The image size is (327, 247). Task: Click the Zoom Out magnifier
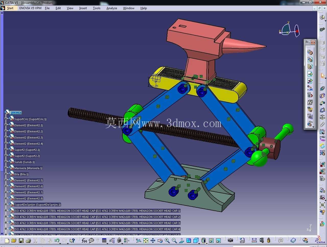coord(174,241)
